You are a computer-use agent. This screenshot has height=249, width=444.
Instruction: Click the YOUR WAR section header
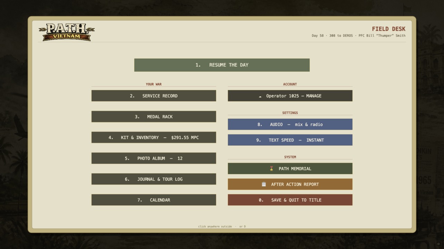[x=154, y=84]
